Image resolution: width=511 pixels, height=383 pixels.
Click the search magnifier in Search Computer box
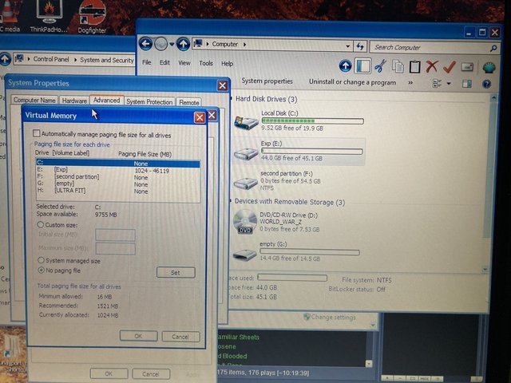(493, 49)
